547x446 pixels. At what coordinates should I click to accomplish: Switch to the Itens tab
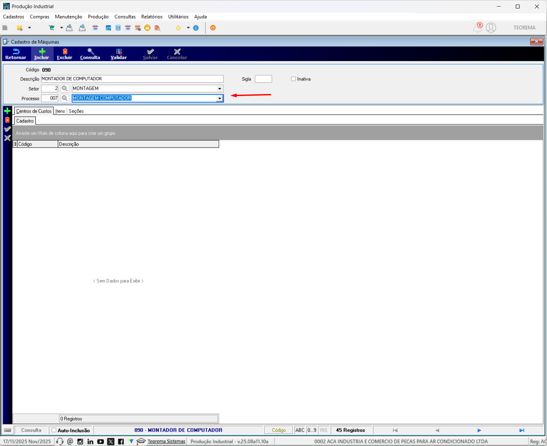coord(60,111)
